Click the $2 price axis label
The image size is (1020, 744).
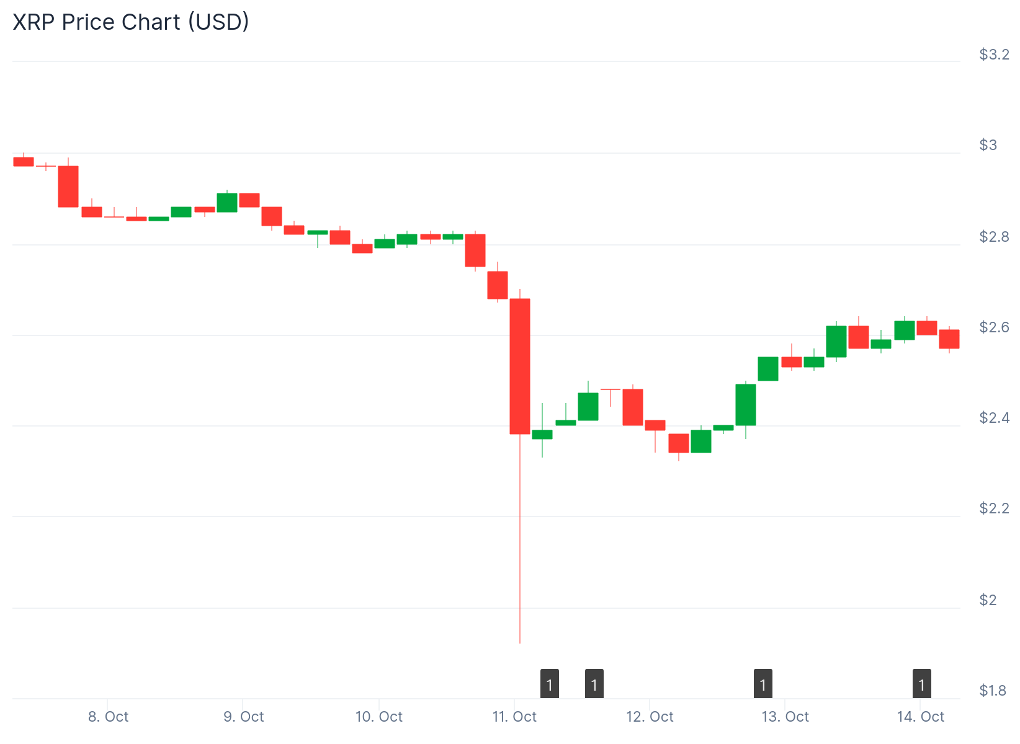point(988,600)
